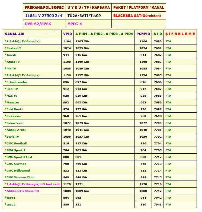
Task: Click SID value '7689' in Maestro row
Action: pyautogui.click(x=158, y=102)
